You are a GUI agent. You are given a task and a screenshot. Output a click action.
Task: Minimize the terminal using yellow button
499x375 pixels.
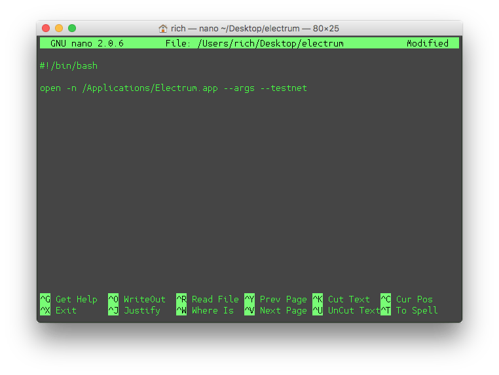coord(59,28)
